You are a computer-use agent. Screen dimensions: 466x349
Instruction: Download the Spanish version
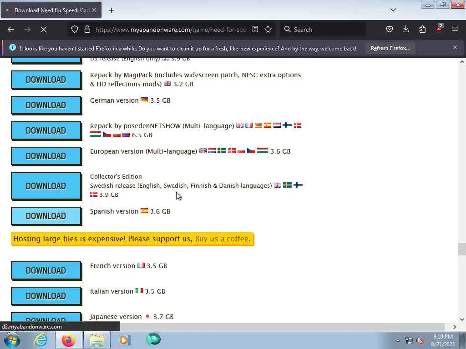(x=46, y=216)
